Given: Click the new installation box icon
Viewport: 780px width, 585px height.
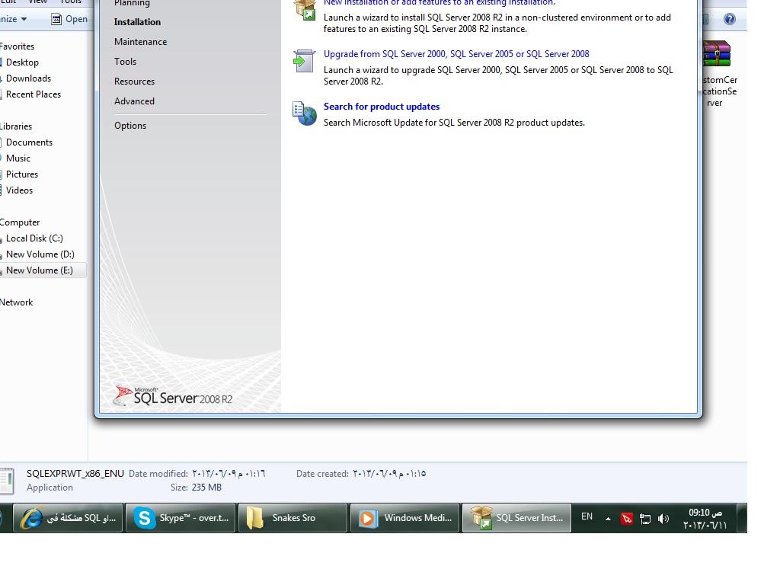Looking at the screenshot, I should coord(305,9).
